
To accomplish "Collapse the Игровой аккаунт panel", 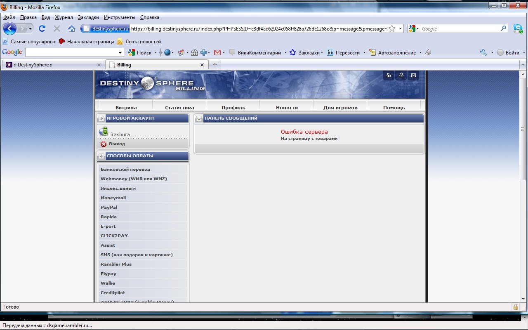I will [101, 118].
